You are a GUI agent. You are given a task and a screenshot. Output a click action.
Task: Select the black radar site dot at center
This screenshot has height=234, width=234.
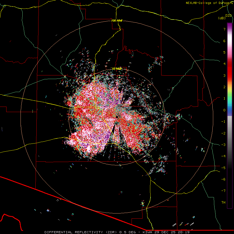coord(117,117)
